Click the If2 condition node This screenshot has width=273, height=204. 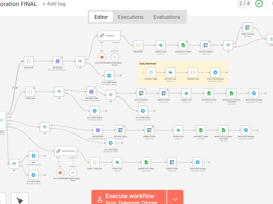45,127
